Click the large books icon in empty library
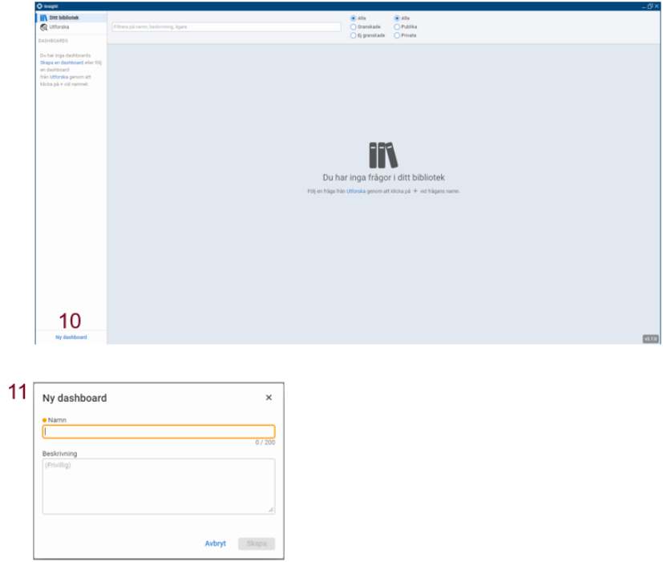The width and height of the screenshot is (663, 562). (383, 156)
